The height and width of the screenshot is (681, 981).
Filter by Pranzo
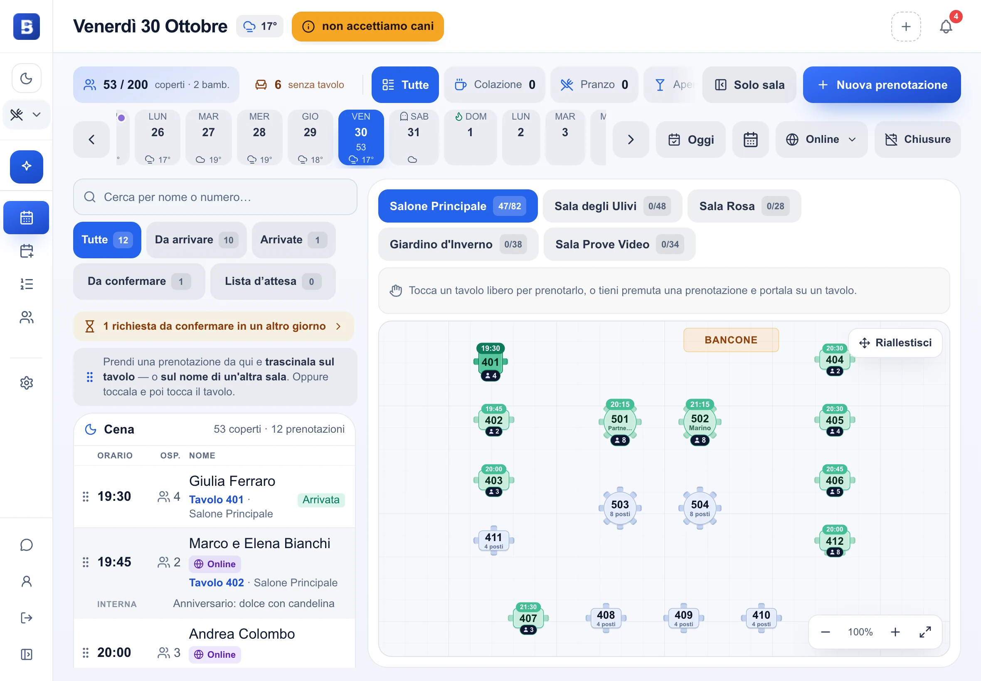click(x=594, y=84)
